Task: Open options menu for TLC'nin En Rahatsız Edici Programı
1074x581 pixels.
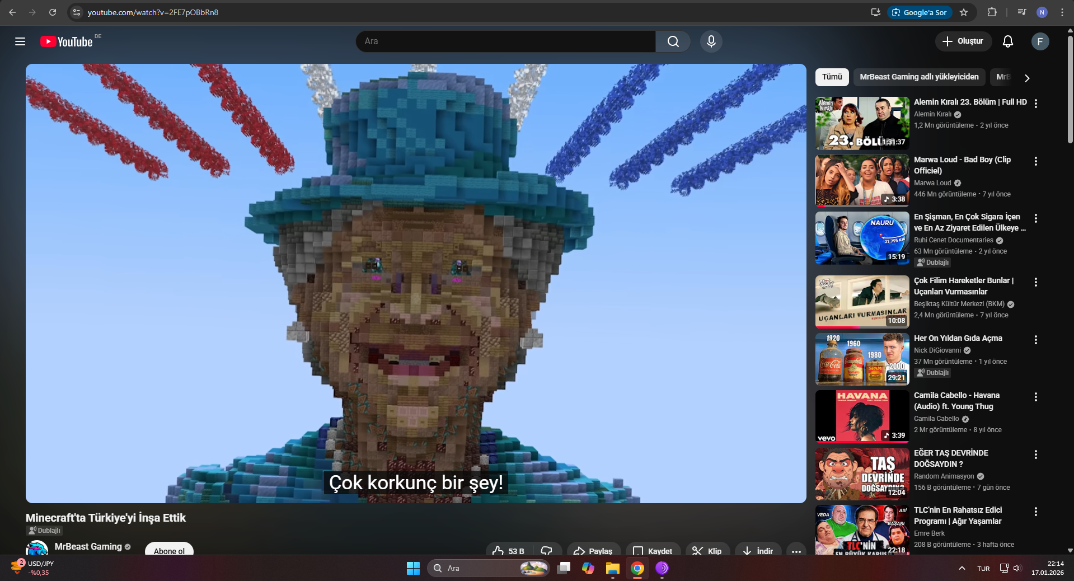Action: pyautogui.click(x=1035, y=512)
